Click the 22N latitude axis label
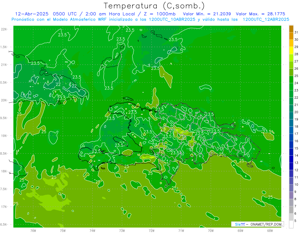This screenshot has width=303, height=234. click(x=4, y=29)
